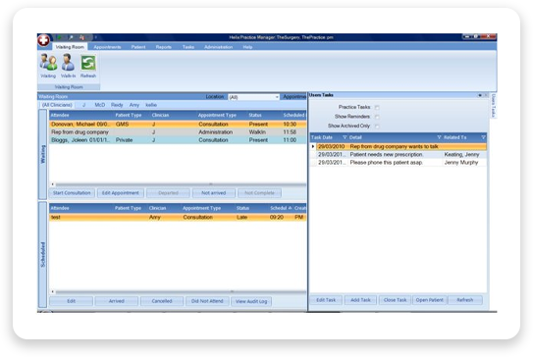Select clinician tab McD

pyautogui.click(x=99, y=105)
